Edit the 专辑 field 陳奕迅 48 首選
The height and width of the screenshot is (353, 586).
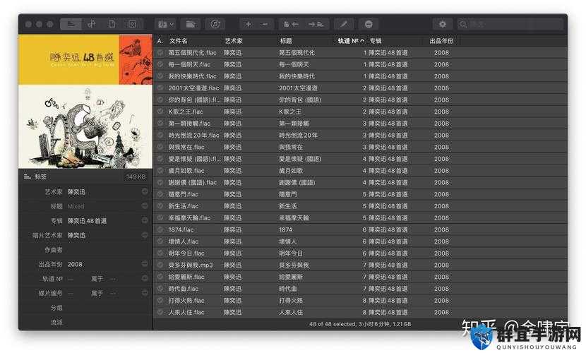(x=87, y=221)
